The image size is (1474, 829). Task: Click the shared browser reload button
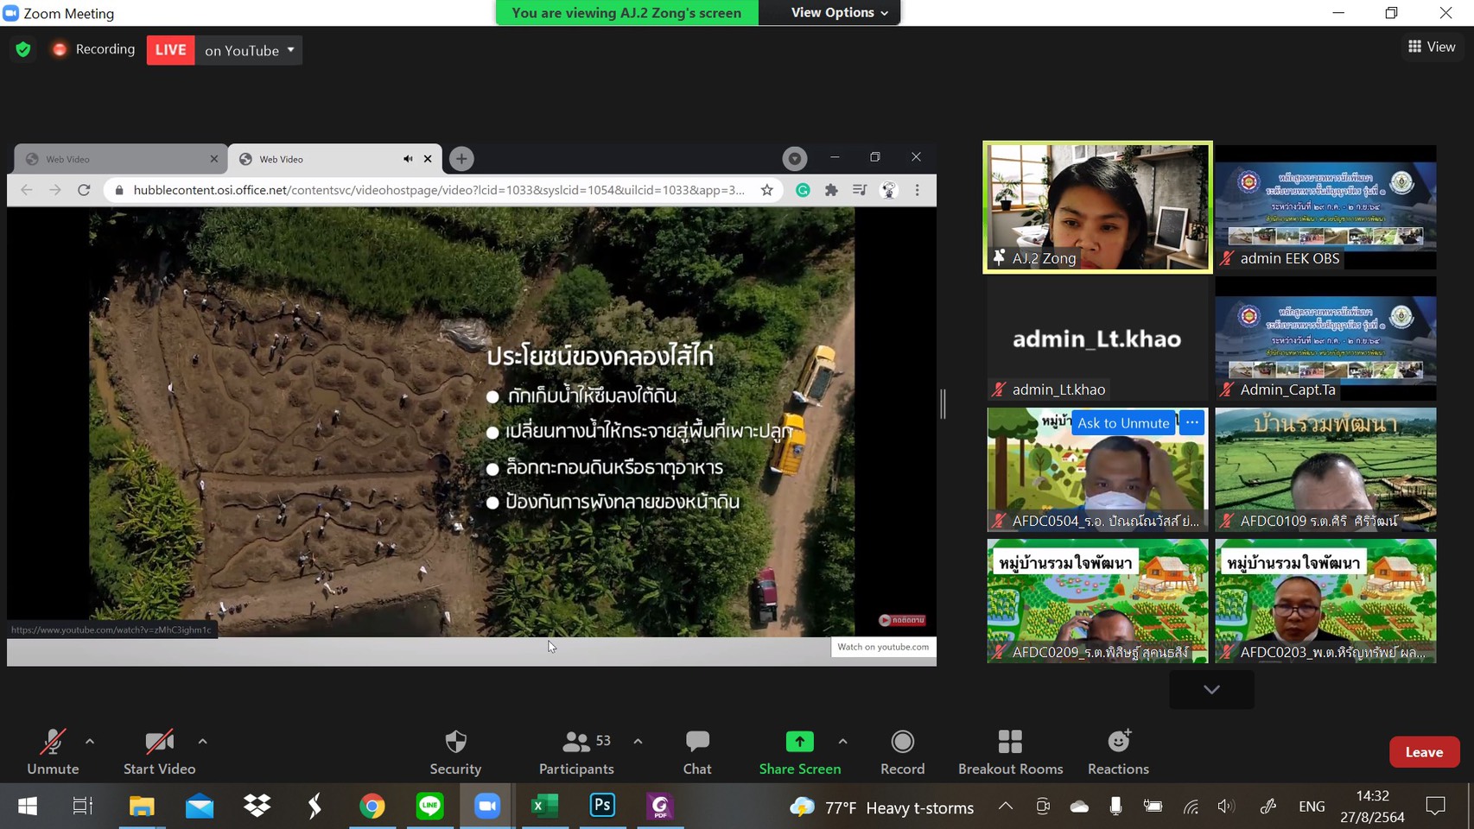click(84, 190)
